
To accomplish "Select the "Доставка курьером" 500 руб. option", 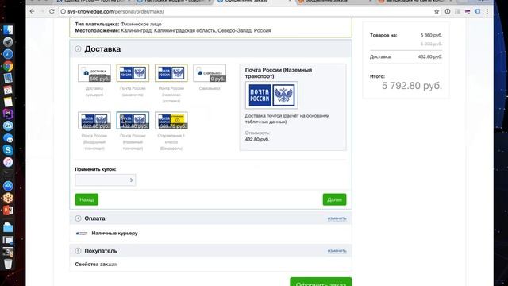I will (x=94, y=73).
